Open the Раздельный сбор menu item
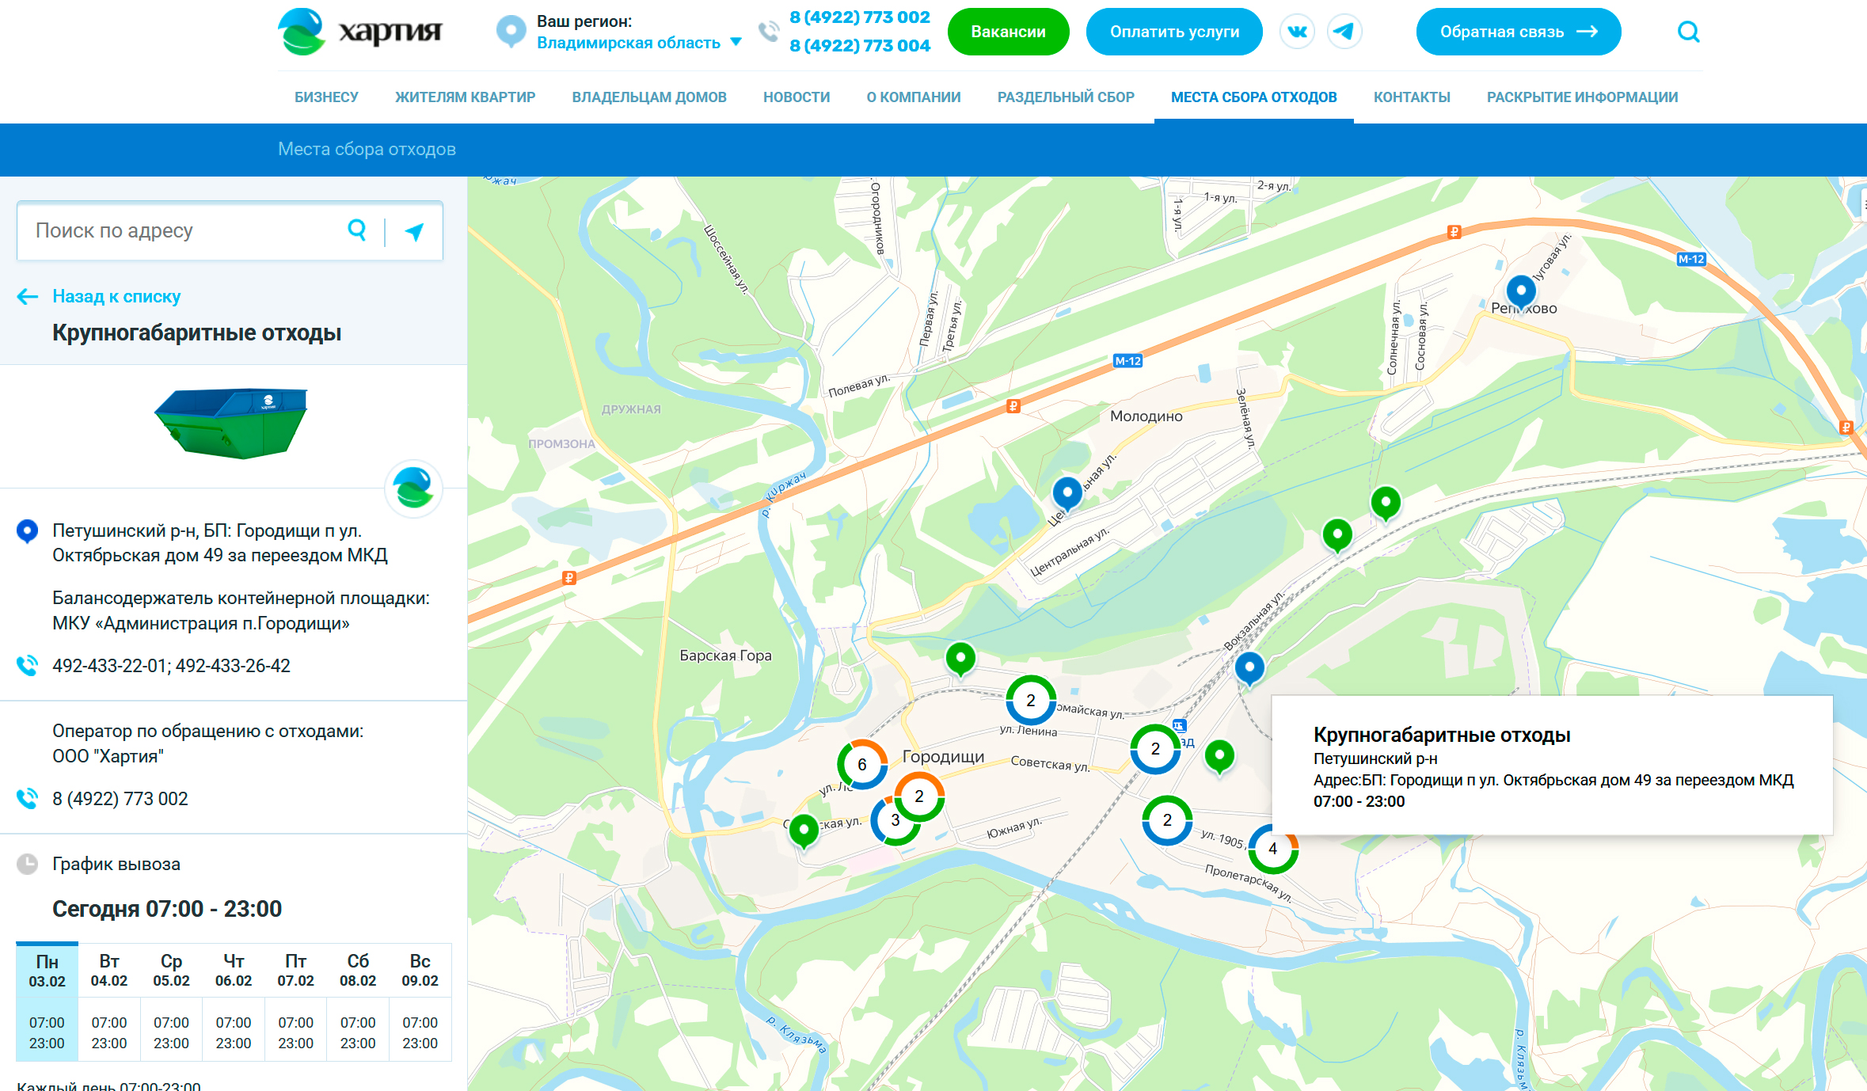Screen dimensions: 1867x1091 (1065, 97)
